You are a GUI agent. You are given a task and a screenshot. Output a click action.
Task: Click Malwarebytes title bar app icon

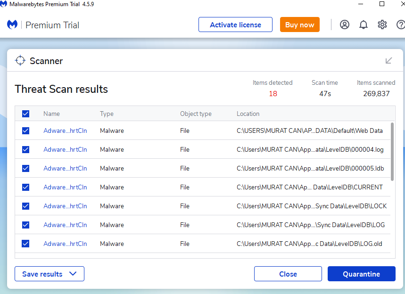click(3, 4)
